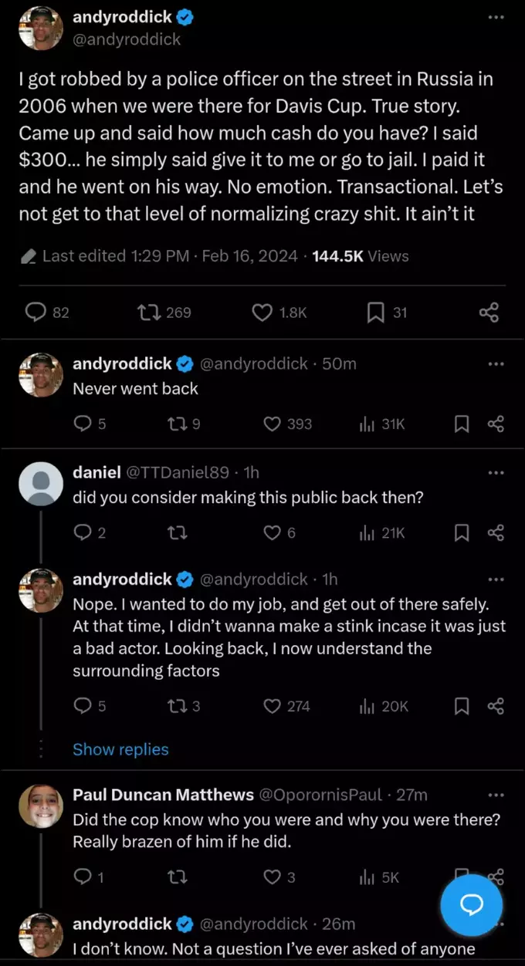Image resolution: width=525 pixels, height=966 pixels.
Task: Tap the floating blue compose reply button
Action: coord(471,905)
